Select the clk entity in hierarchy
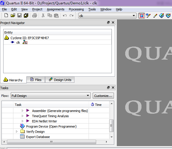This screenshot has width=172, height=149. [x=18, y=43]
